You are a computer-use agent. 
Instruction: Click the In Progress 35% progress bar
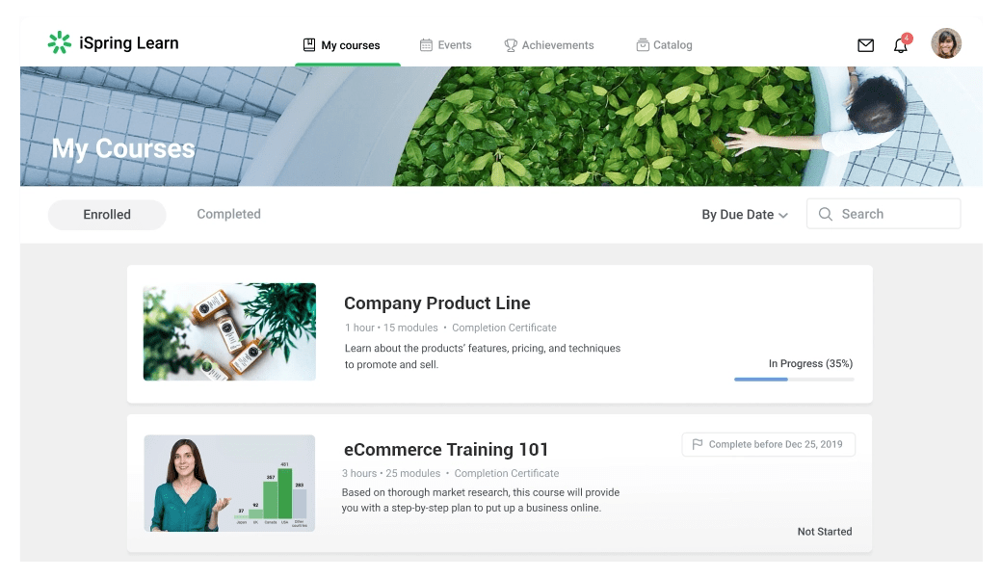coord(793,379)
